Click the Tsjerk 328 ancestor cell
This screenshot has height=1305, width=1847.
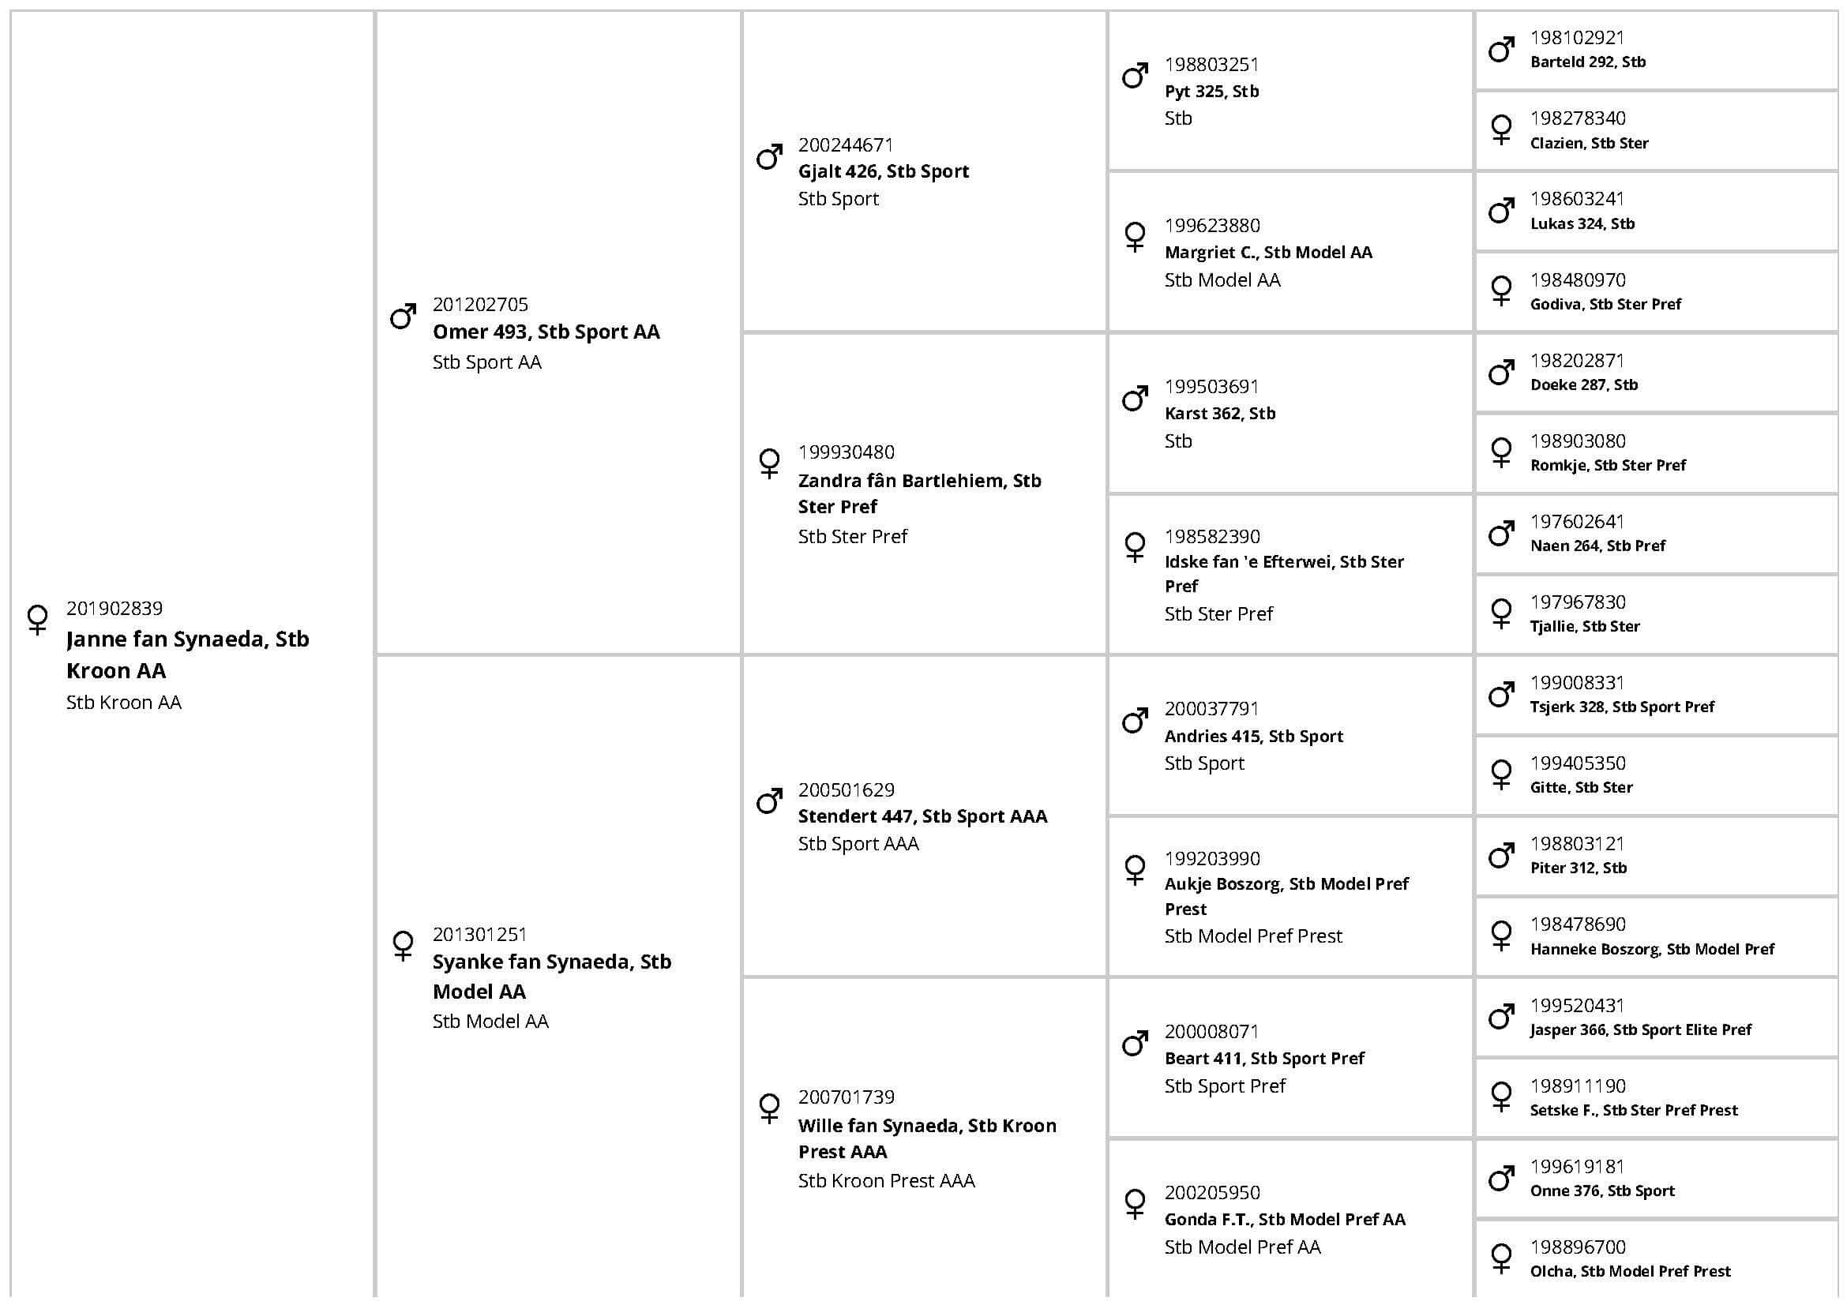click(1622, 707)
